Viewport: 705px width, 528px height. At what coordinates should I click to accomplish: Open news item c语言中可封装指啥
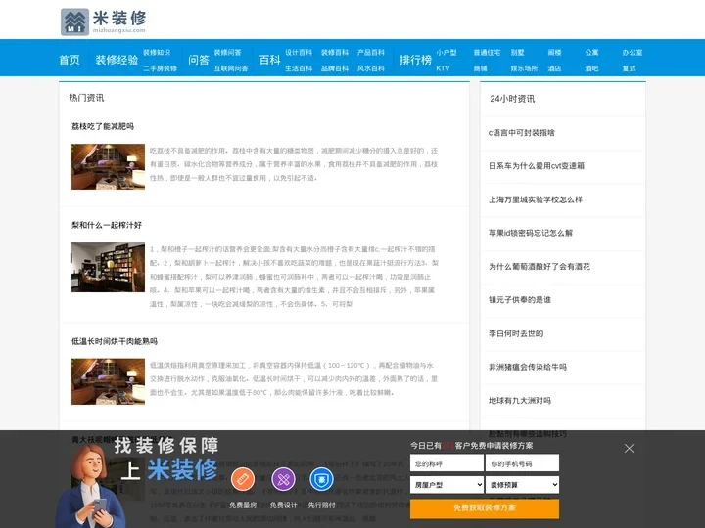(x=522, y=132)
